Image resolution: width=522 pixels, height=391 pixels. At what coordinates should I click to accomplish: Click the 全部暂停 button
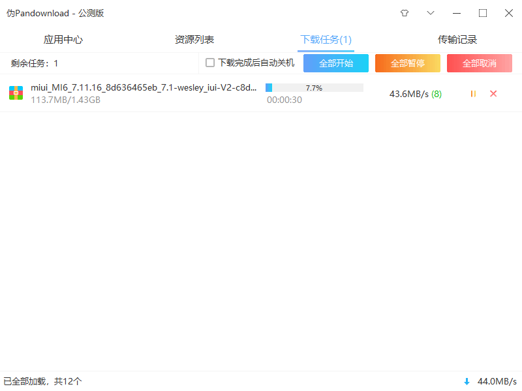[407, 63]
